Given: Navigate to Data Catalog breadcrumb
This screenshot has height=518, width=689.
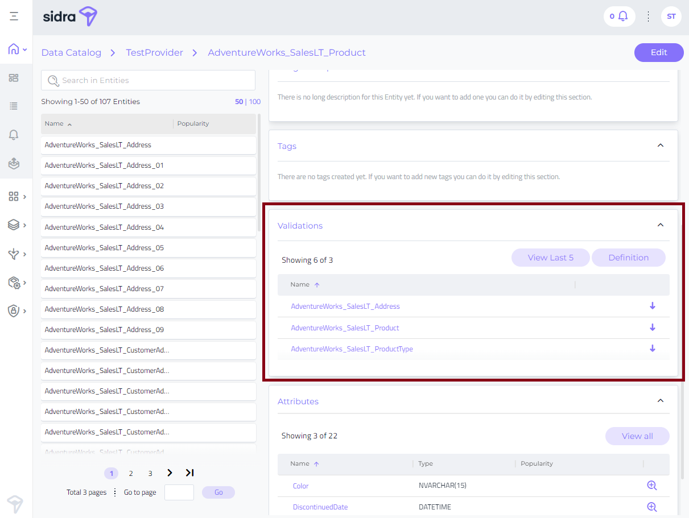Looking at the screenshot, I should 71,53.
